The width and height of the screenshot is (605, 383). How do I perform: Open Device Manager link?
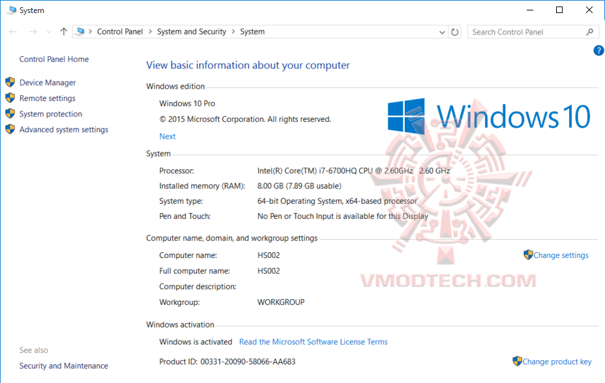[x=48, y=83]
